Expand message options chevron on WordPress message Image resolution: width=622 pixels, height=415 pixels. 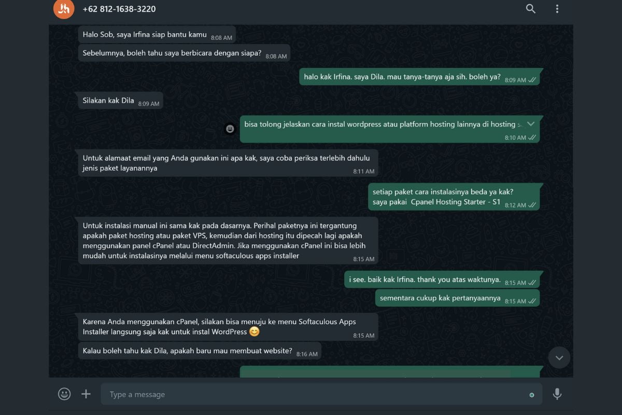(531, 124)
